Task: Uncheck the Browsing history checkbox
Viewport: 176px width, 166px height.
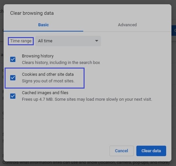Action: click(x=13, y=59)
